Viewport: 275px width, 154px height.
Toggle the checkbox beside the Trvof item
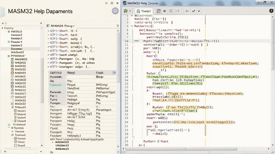coord(15,142)
